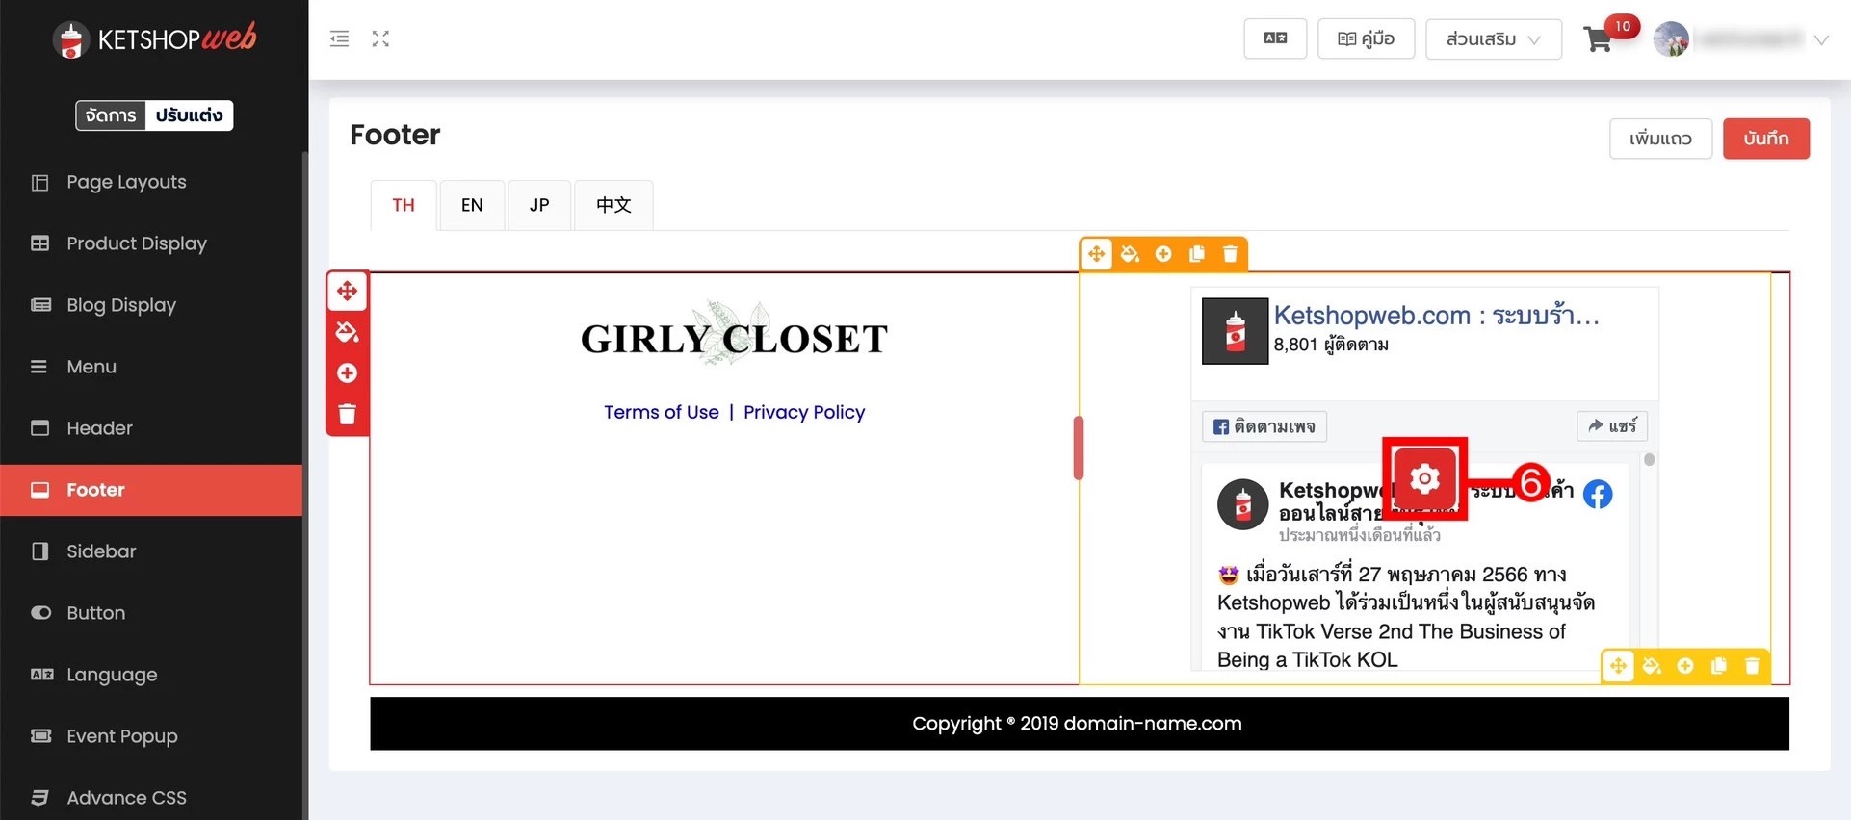This screenshot has height=820, width=1851.
Task: Click the red row move handle icon
Action: (348, 291)
